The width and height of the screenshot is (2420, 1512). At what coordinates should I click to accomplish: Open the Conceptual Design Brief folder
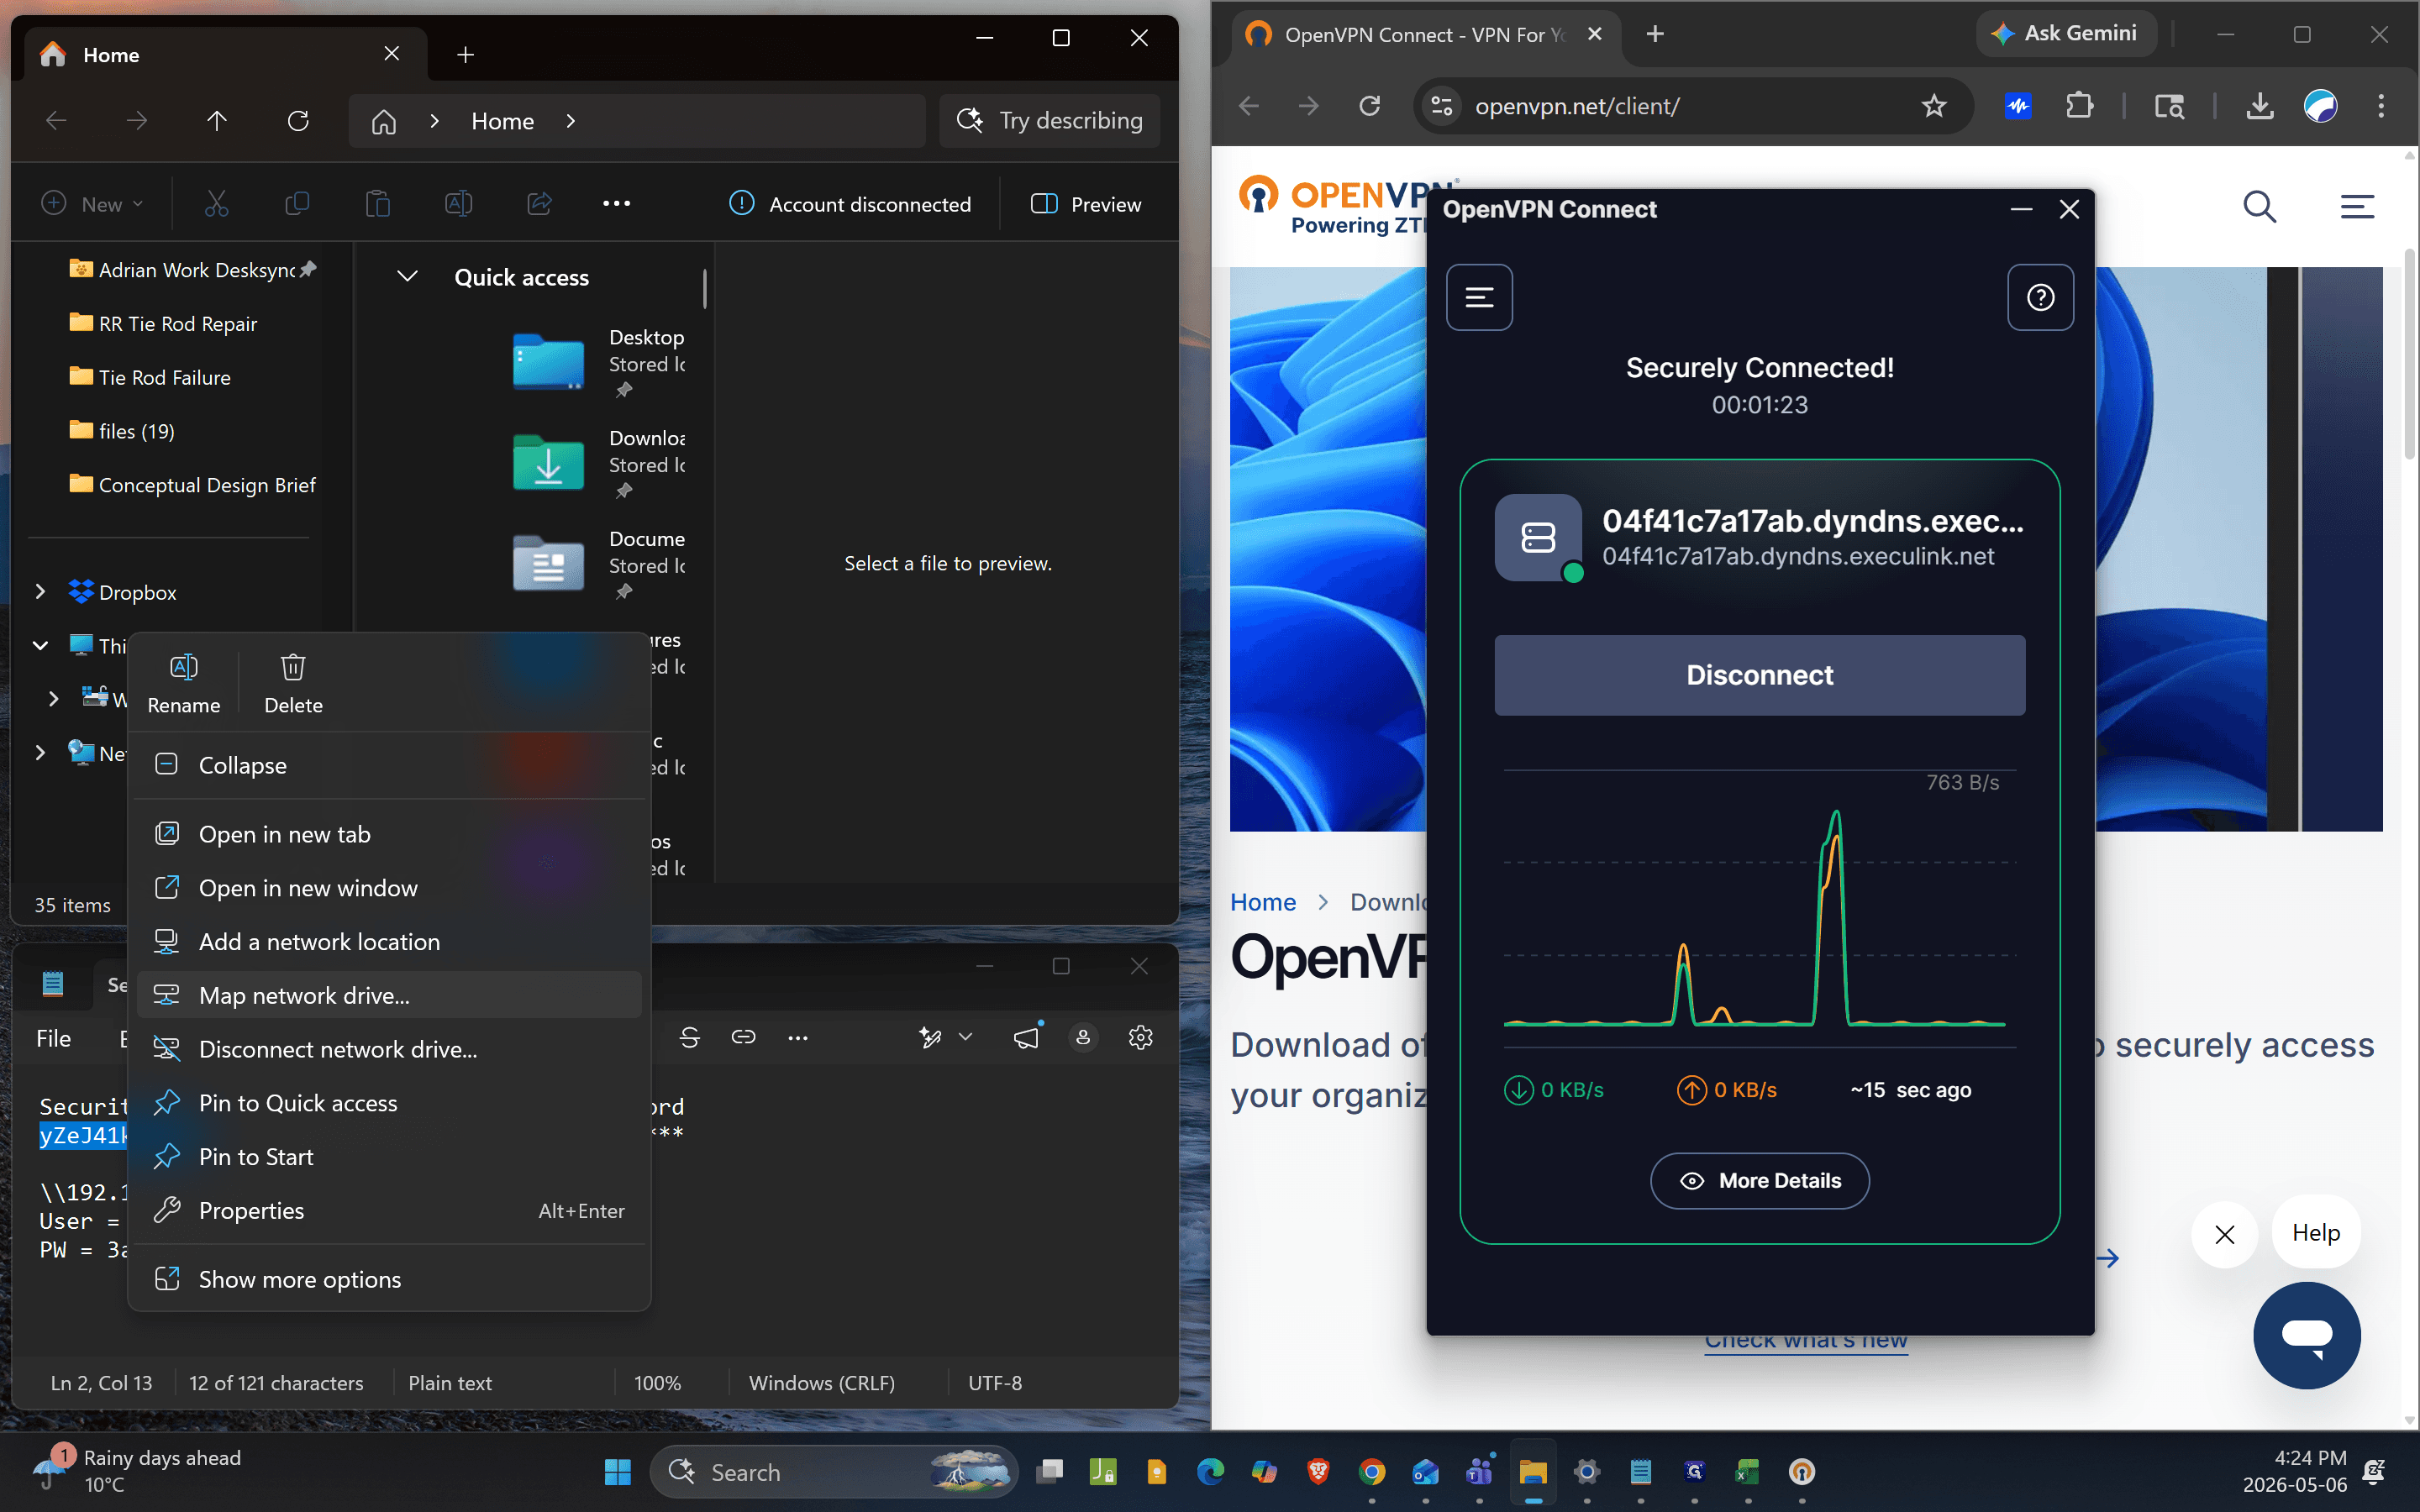(207, 484)
